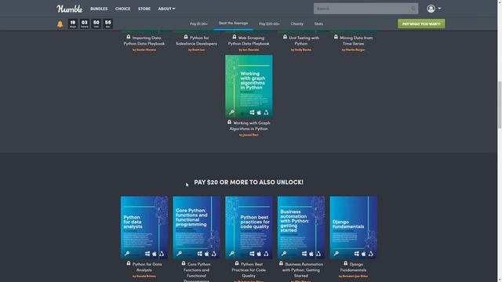
Task: Open Business automation with Python book cover
Action: (x=301, y=227)
